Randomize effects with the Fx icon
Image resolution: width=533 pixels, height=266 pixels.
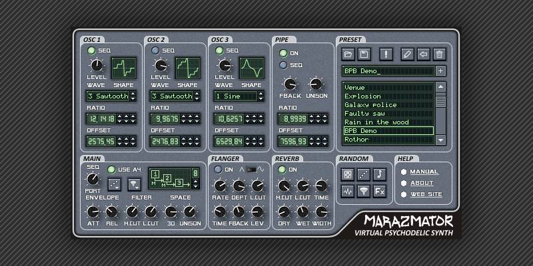pyautogui.click(x=379, y=192)
